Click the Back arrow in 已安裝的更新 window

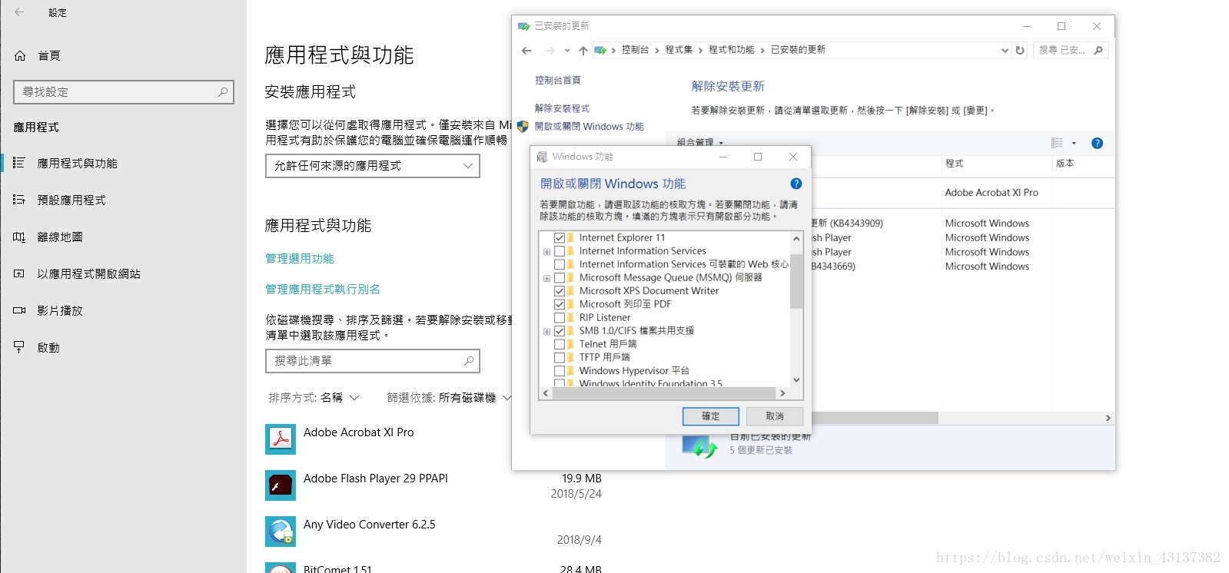(x=526, y=51)
